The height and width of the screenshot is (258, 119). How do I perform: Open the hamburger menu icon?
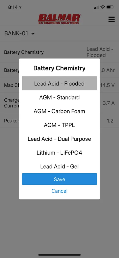(x=111, y=19)
